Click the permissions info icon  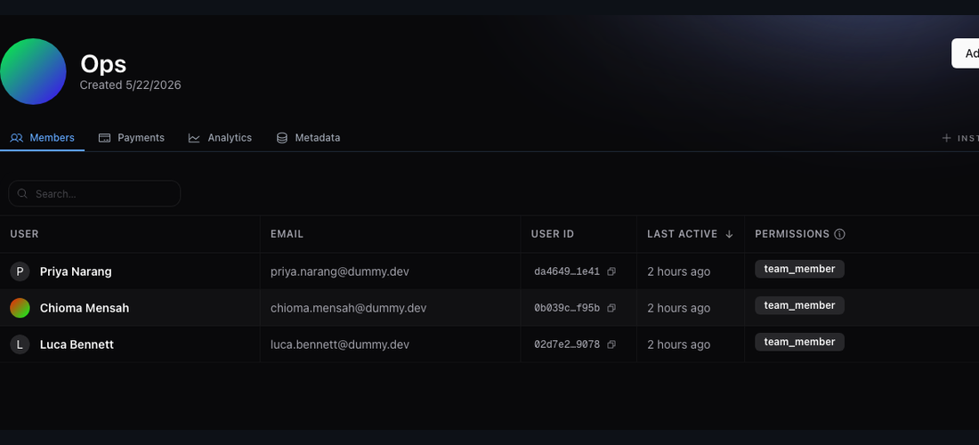click(x=840, y=234)
